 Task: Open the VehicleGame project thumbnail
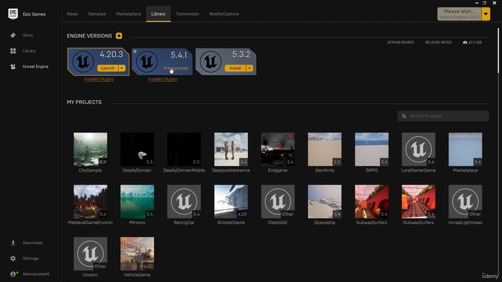(137, 253)
